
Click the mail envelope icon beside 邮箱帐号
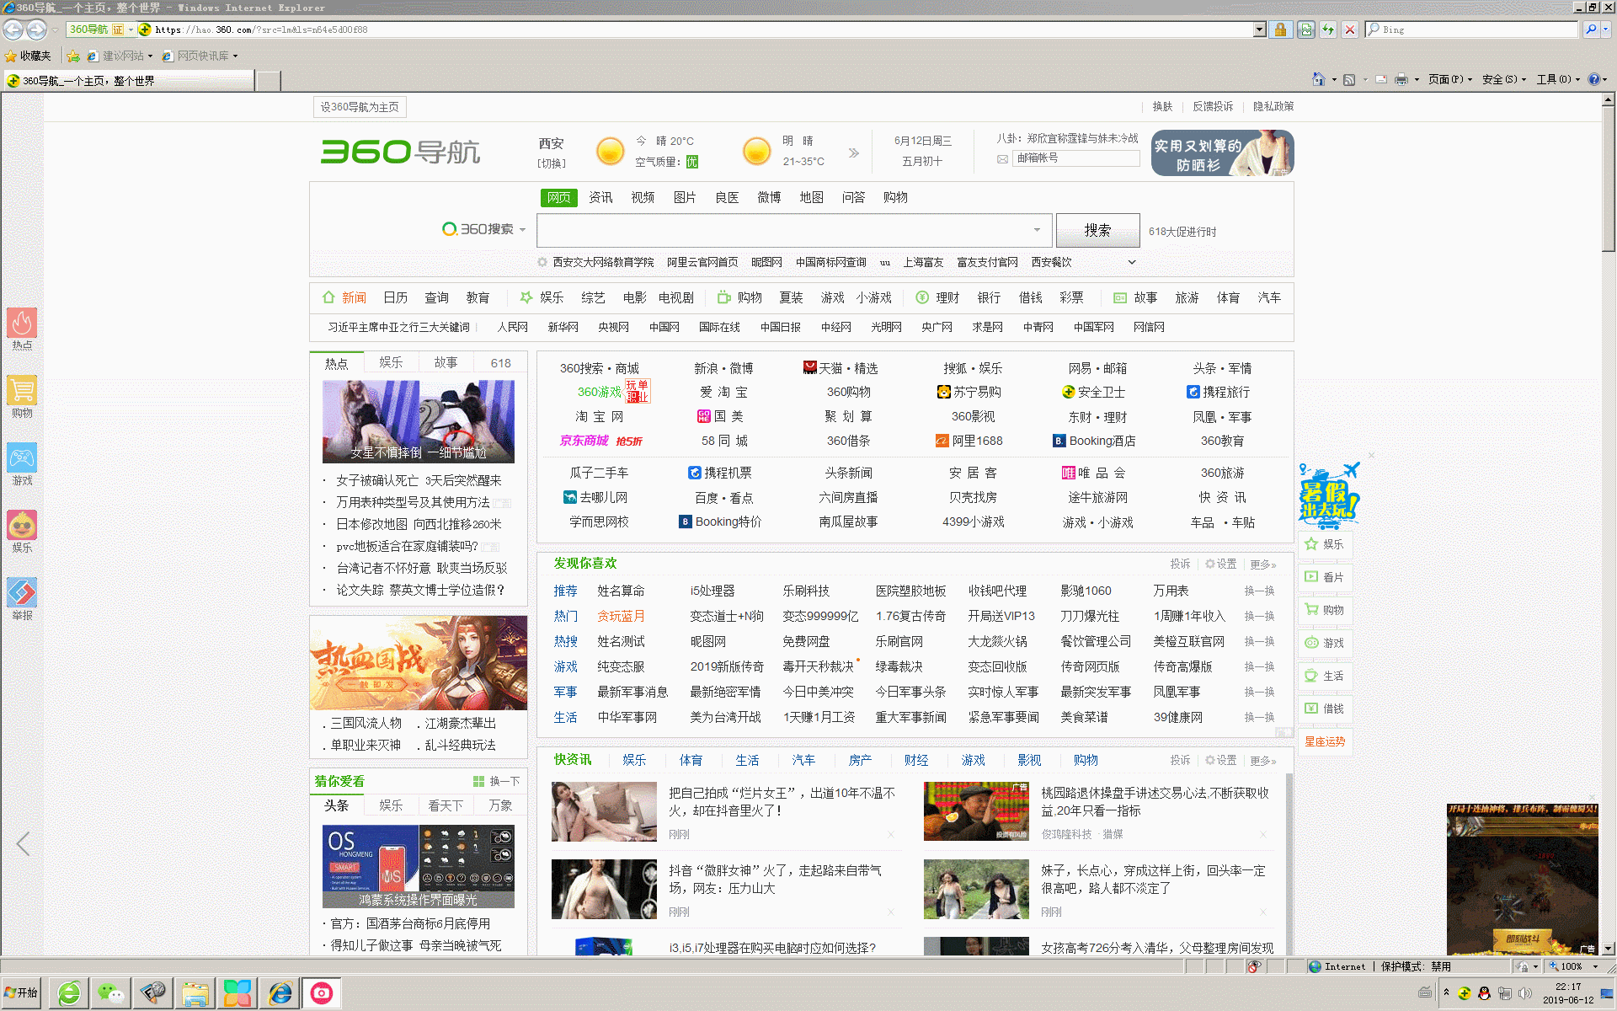click(1002, 158)
